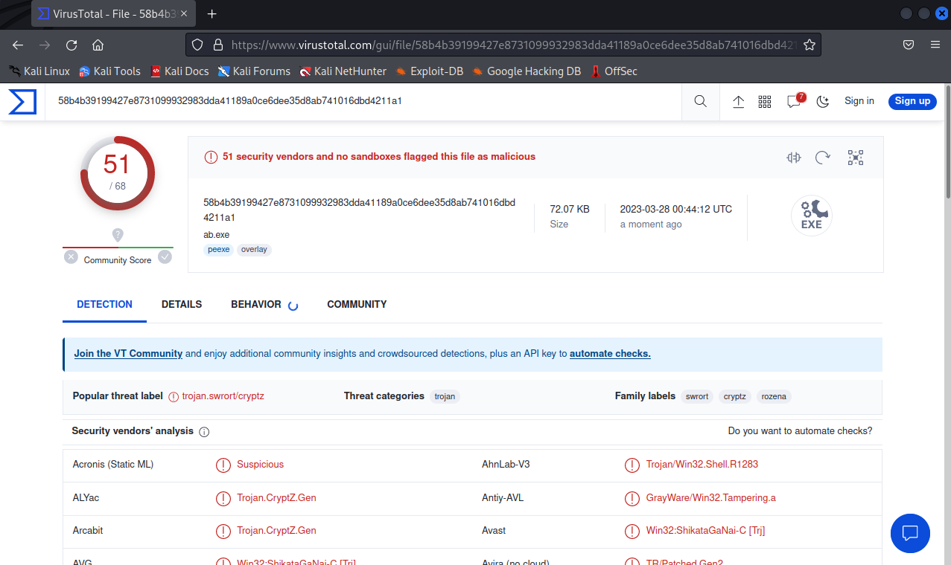
Task: Click the address bar URL
Action: point(514,45)
